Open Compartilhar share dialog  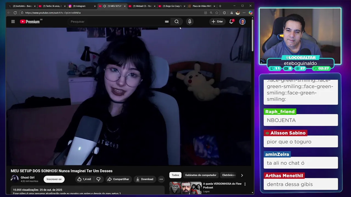click(118, 179)
